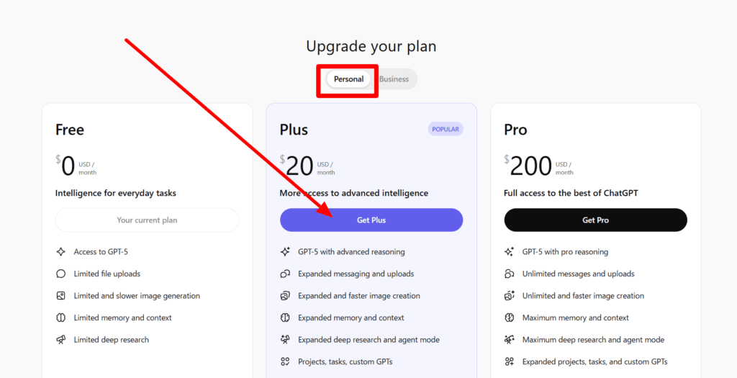
Task: Click the sparkle icon beside GPT-5 with pro reasoning
Action: (x=510, y=252)
